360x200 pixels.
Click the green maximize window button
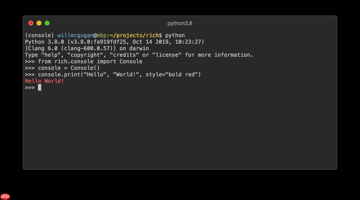(x=47, y=23)
